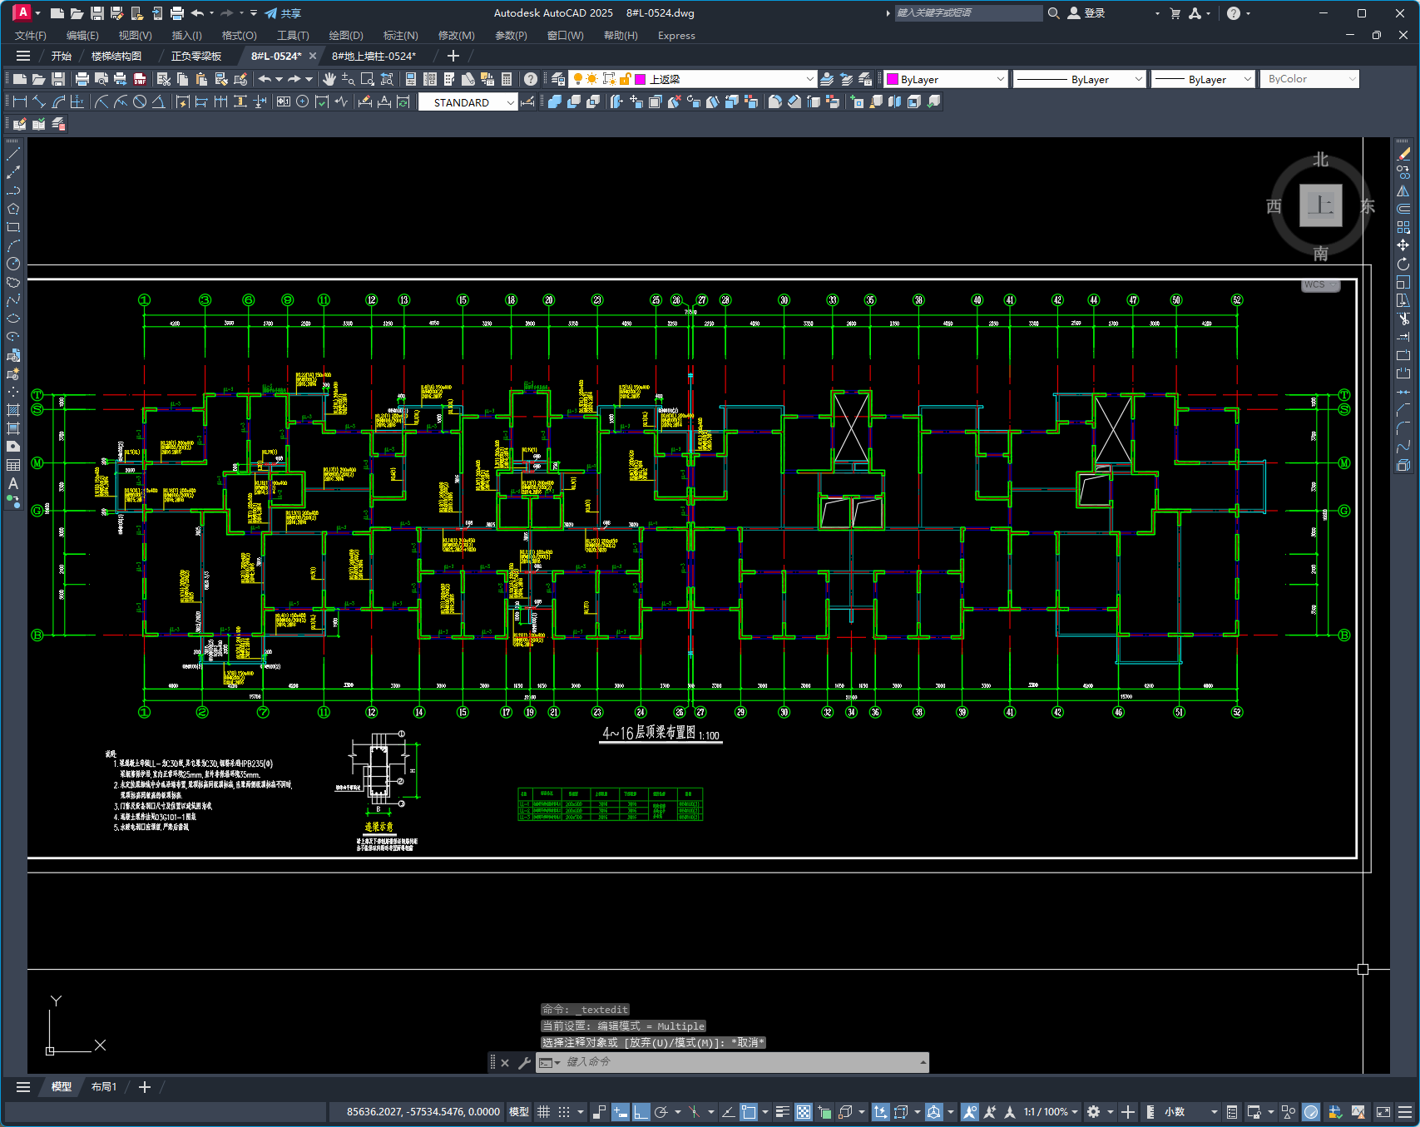Toggle transparency display in status bar
1420x1127 pixels.
(x=803, y=1112)
